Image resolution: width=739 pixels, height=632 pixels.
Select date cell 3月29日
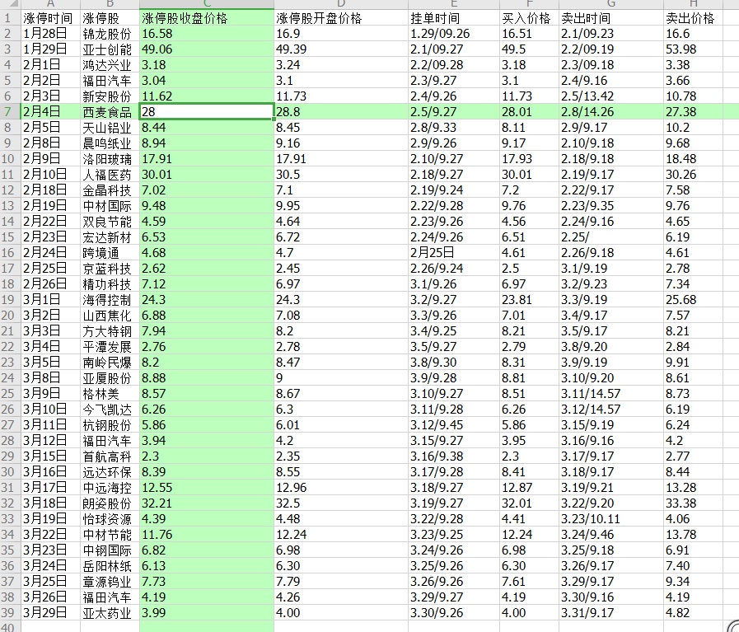pos(50,612)
